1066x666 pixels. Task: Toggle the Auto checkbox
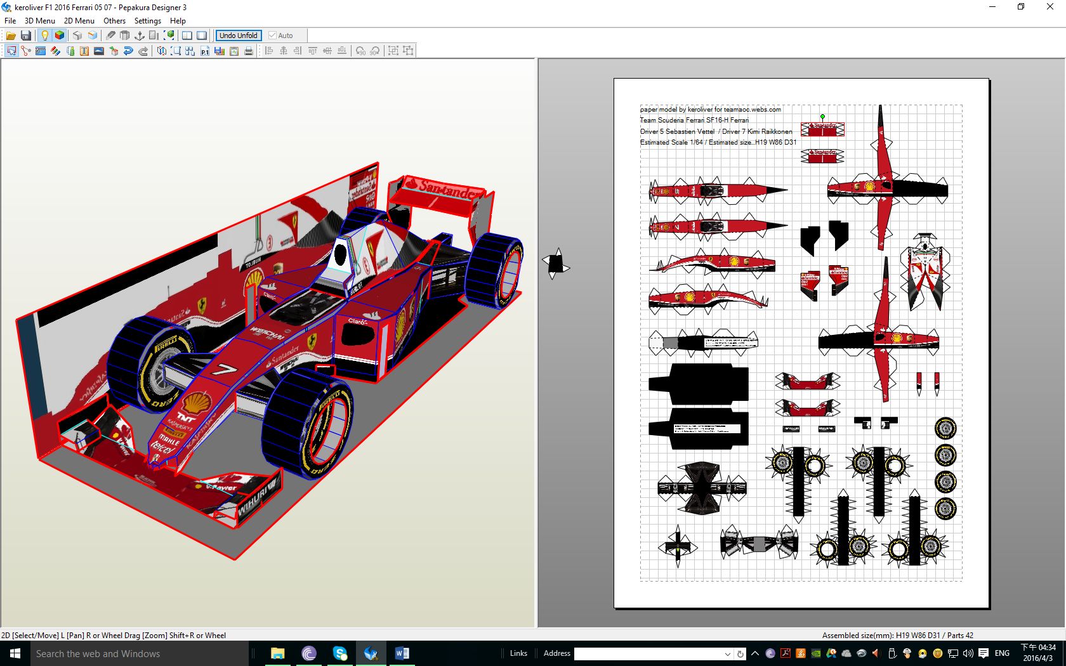pyautogui.click(x=273, y=36)
